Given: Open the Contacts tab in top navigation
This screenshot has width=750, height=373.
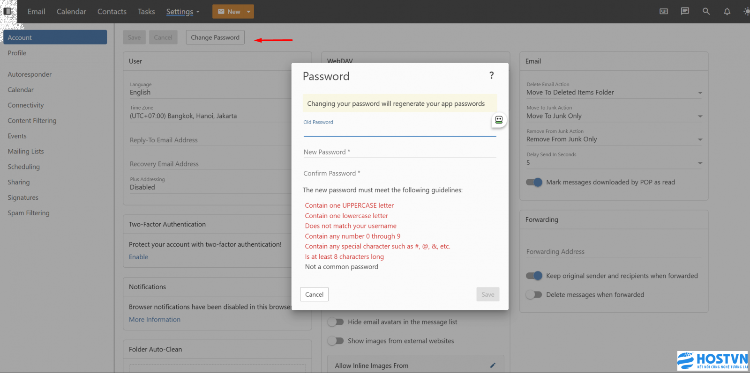Looking at the screenshot, I should point(112,12).
